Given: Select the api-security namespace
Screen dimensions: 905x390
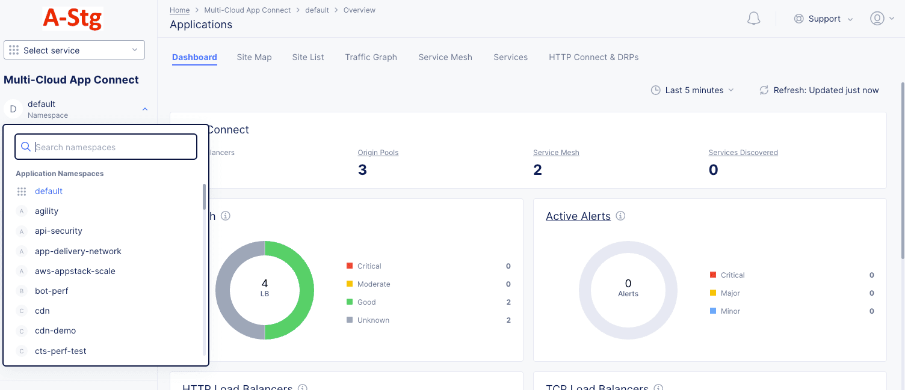Looking at the screenshot, I should click(x=58, y=231).
